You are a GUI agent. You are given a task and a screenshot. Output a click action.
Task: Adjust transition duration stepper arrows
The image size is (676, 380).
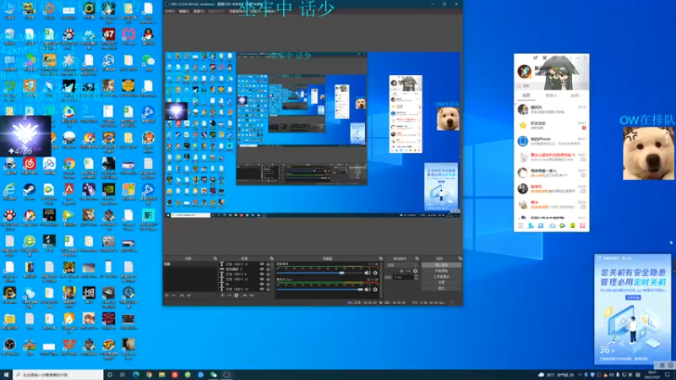click(x=416, y=278)
